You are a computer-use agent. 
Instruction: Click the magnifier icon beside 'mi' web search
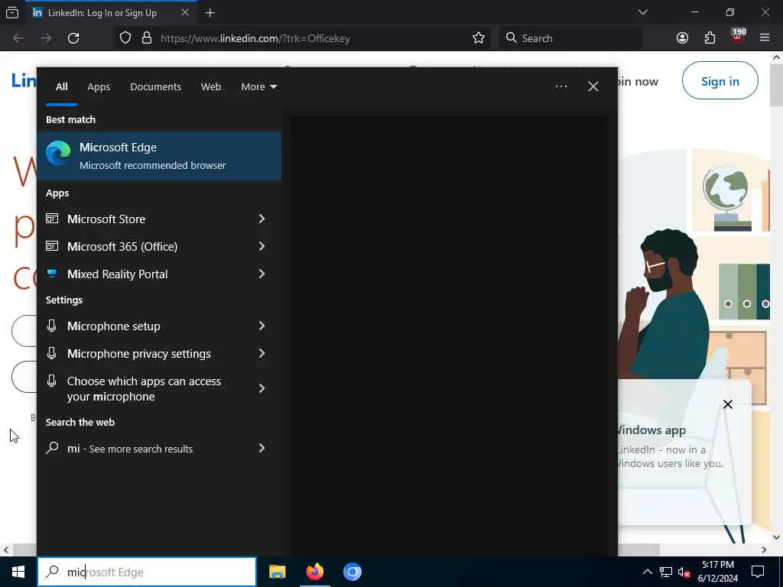click(x=52, y=448)
